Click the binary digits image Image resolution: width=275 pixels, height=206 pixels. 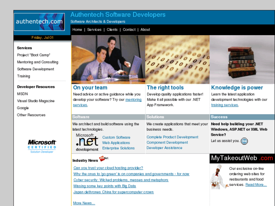point(177,60)
